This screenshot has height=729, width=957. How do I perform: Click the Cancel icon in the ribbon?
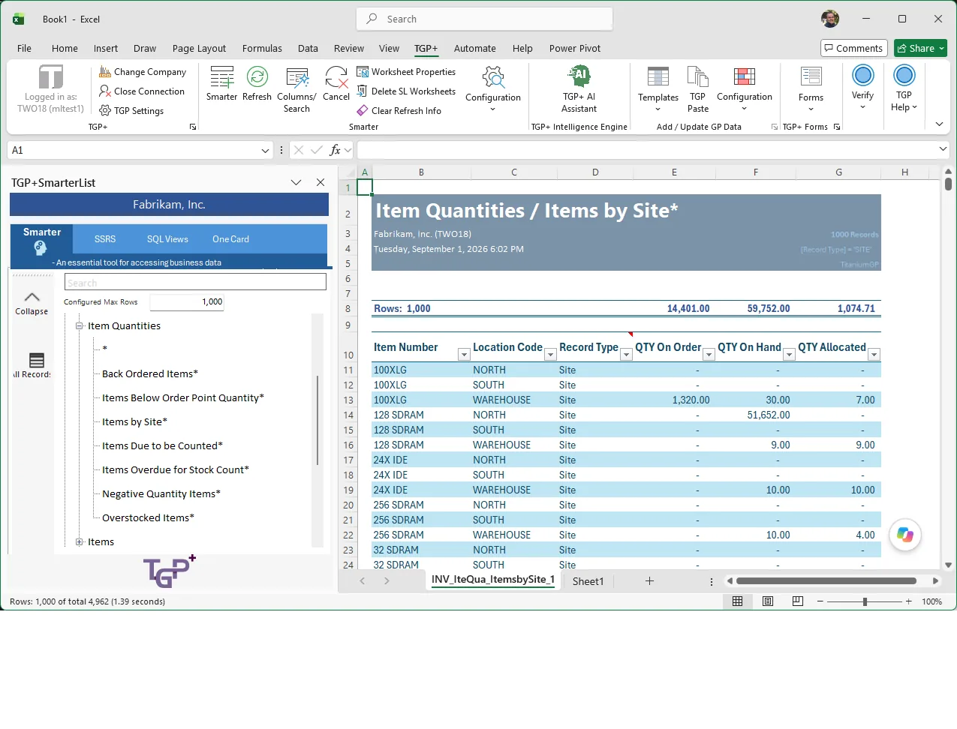pos(336,76)
